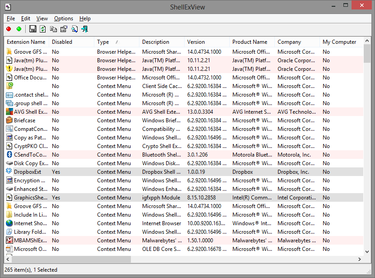375x278 pixels.
Task: Sort by Company column header
Action: (x=297, y=42)
